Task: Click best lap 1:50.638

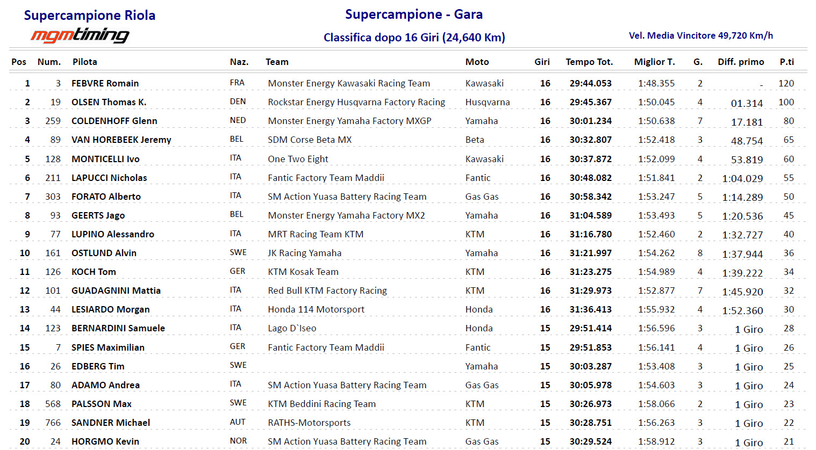Action: pos(656,121)
